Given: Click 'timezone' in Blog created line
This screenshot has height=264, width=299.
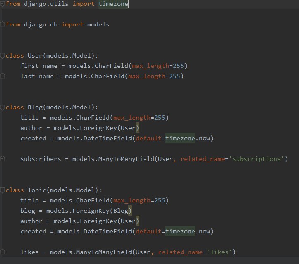Looking at the screenshot, I should pos(180,138).
